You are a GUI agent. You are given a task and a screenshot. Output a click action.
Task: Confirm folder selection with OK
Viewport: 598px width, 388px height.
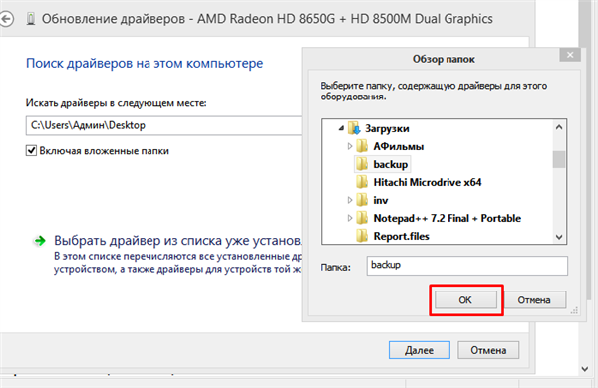pos(465,300)
